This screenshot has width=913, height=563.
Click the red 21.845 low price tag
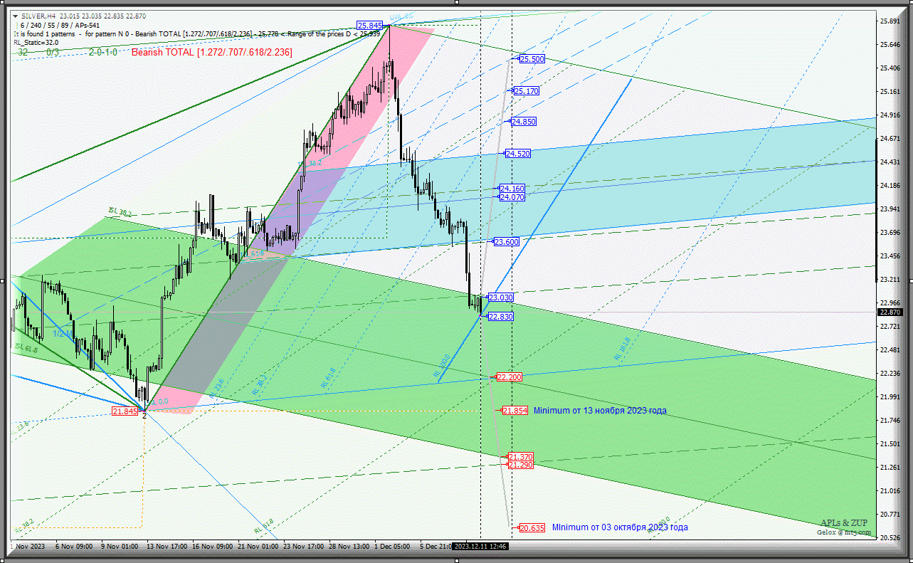[x=125, y=411]
